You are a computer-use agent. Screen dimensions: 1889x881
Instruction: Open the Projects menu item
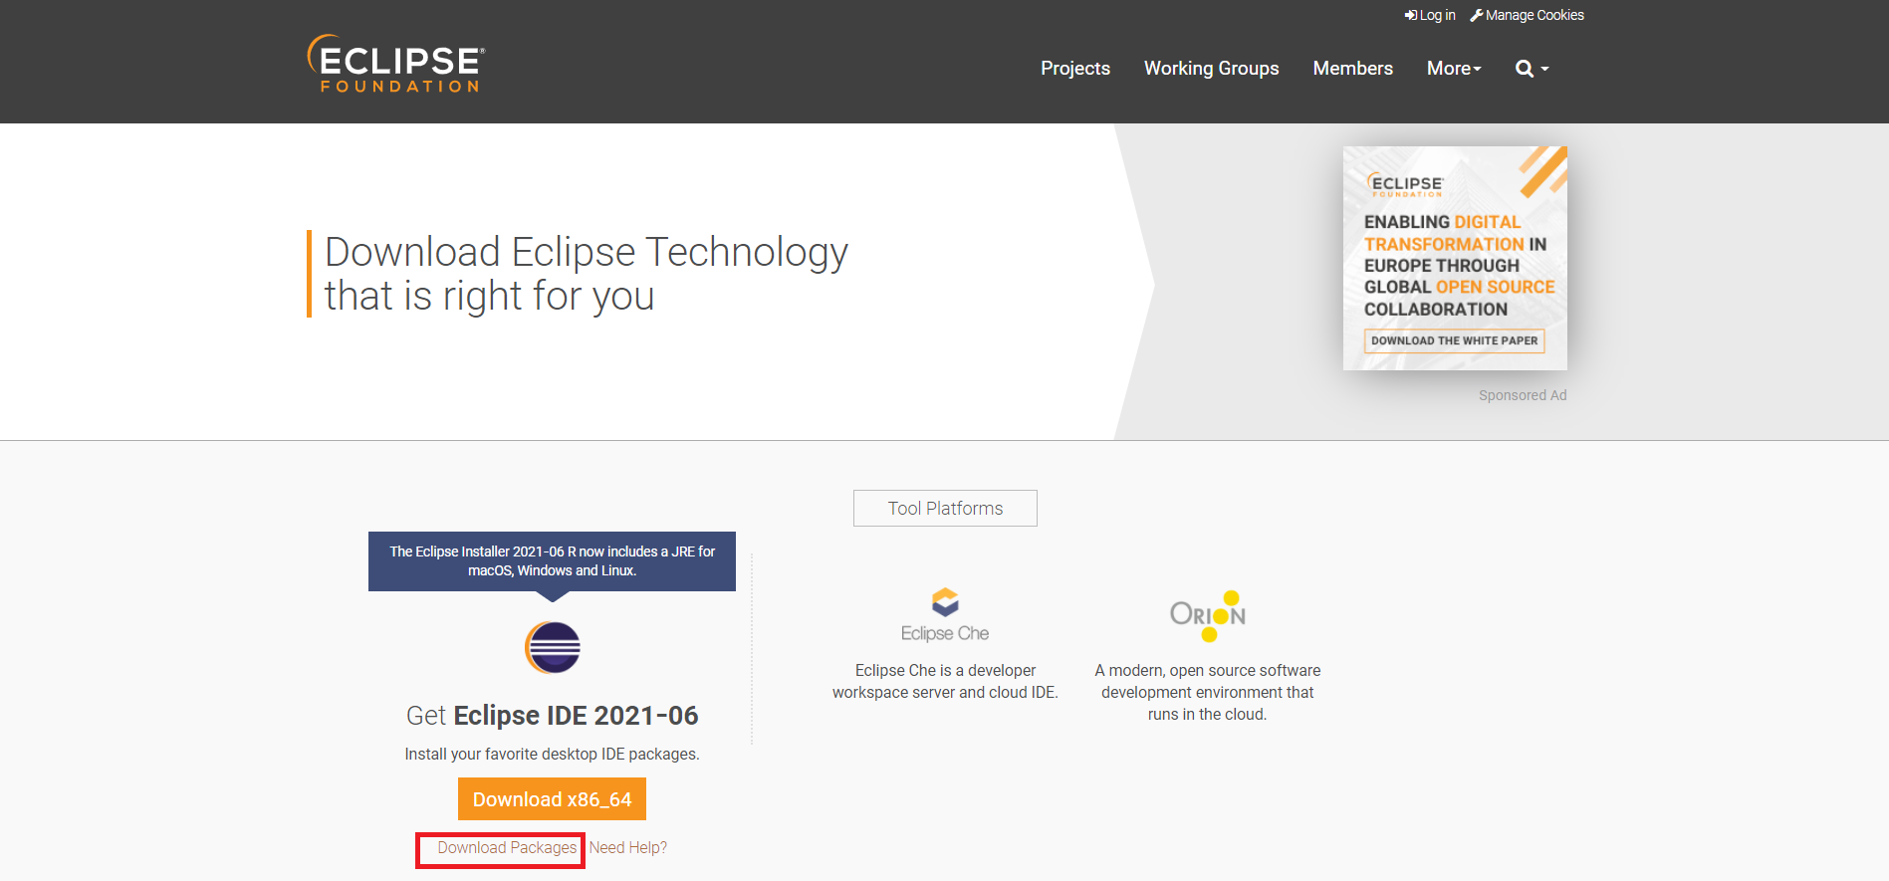pyautogui.click(x=1075, y=69)
